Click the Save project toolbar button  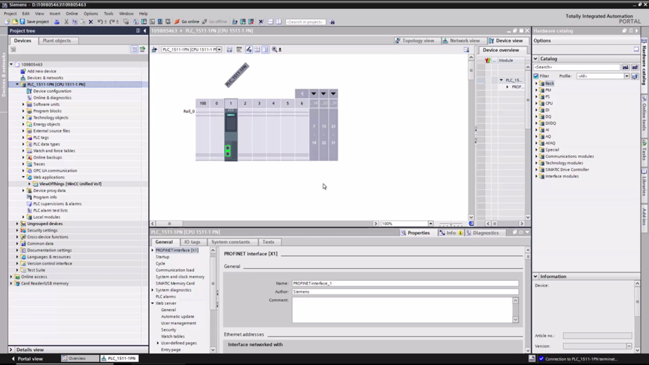point(34,22)
